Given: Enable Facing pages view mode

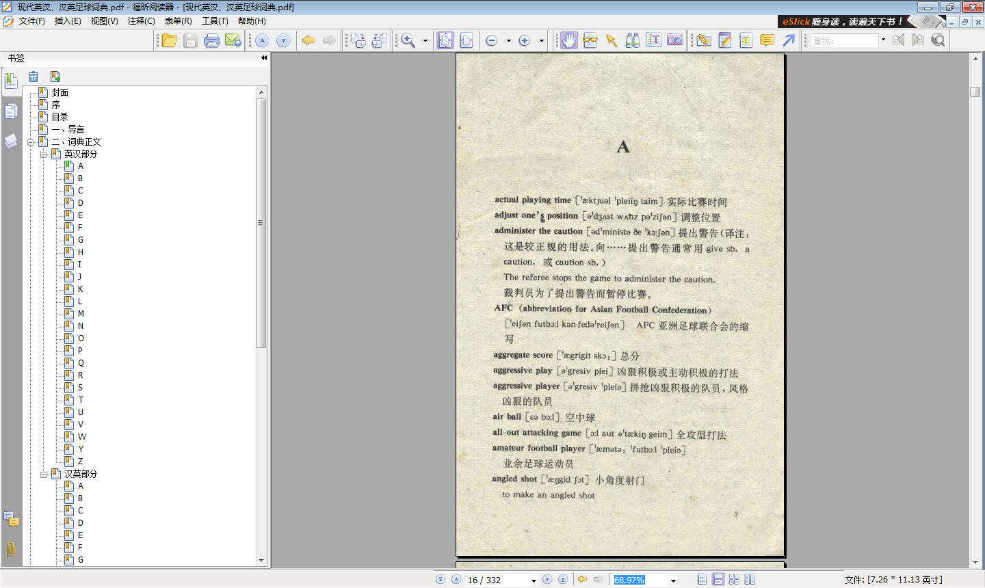Looking at the screenshot, I should coord(750,579).
